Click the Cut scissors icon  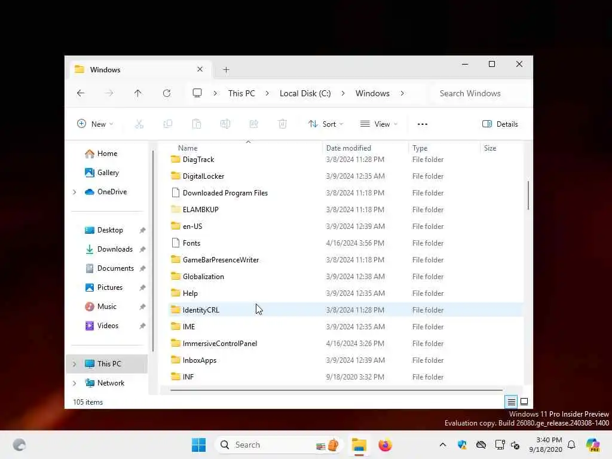pos(139,124)
